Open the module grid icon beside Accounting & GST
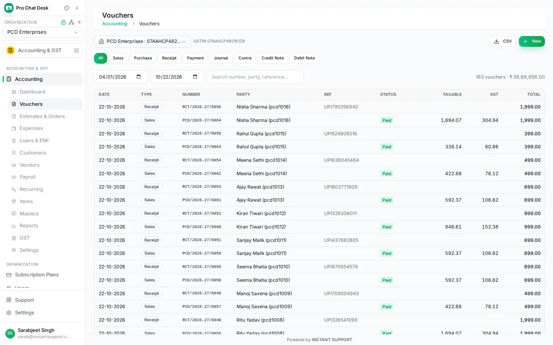The width and height of the screenshot is (553, 345). pos(76,51)
